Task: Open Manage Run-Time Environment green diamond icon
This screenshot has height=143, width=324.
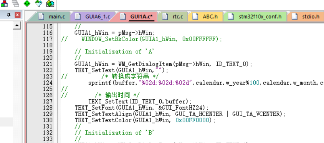Action: [27, 3]
